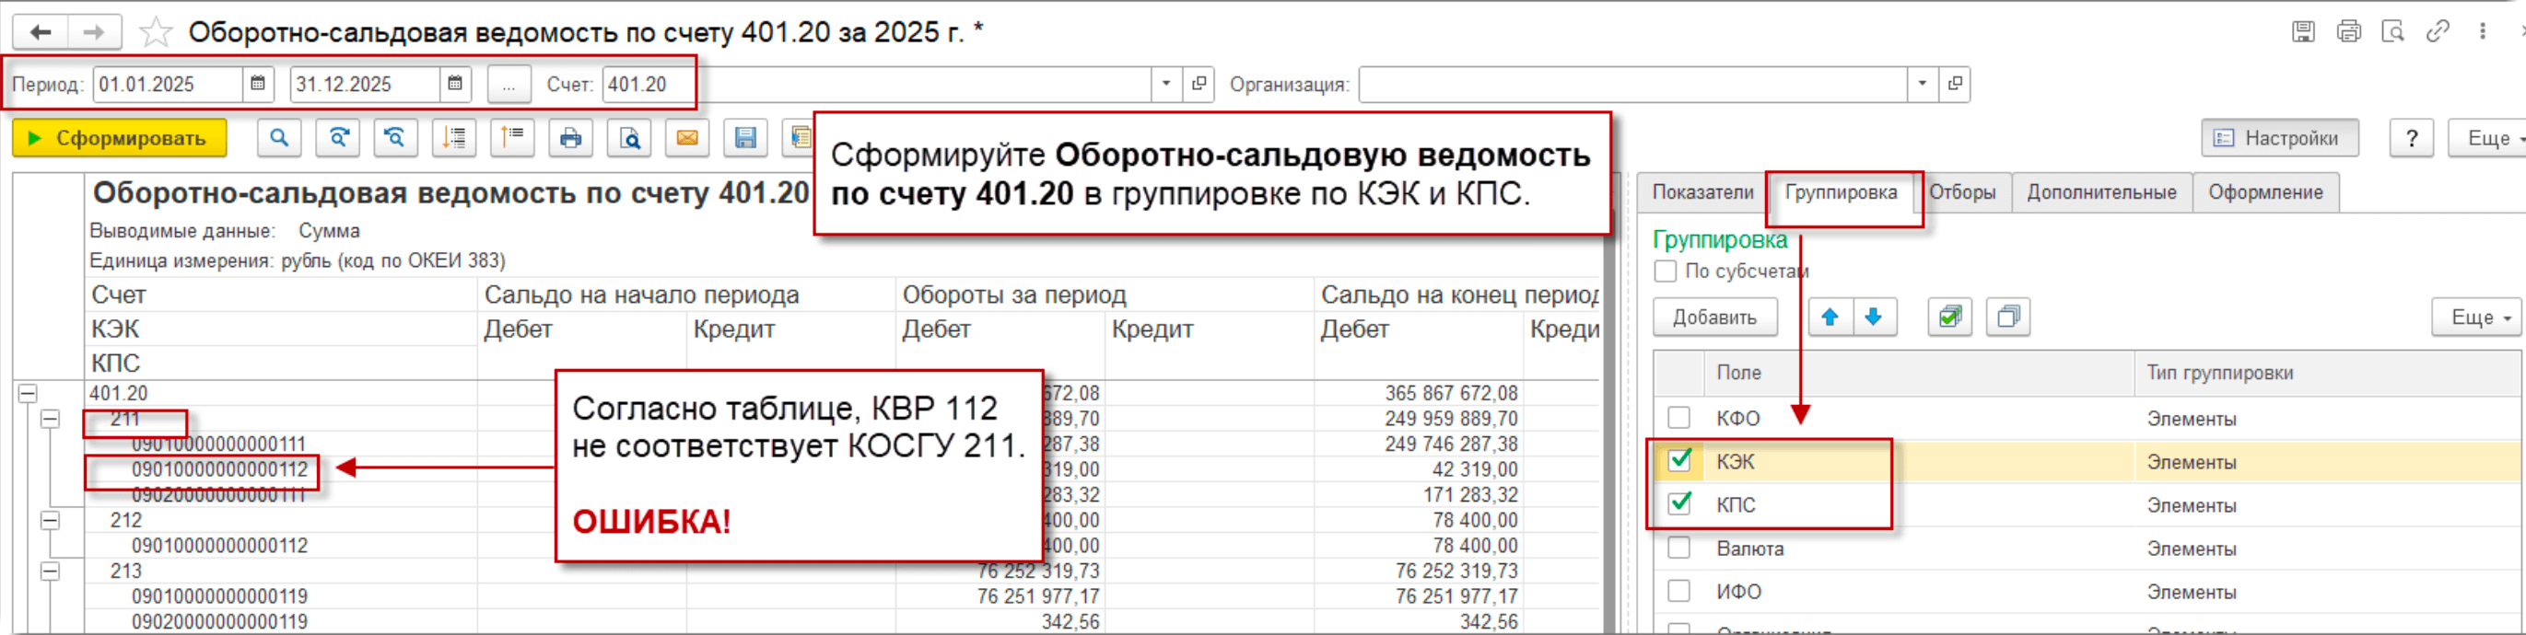
Task: Collapse the 212 tree group
Action: [x=50, y=520]
